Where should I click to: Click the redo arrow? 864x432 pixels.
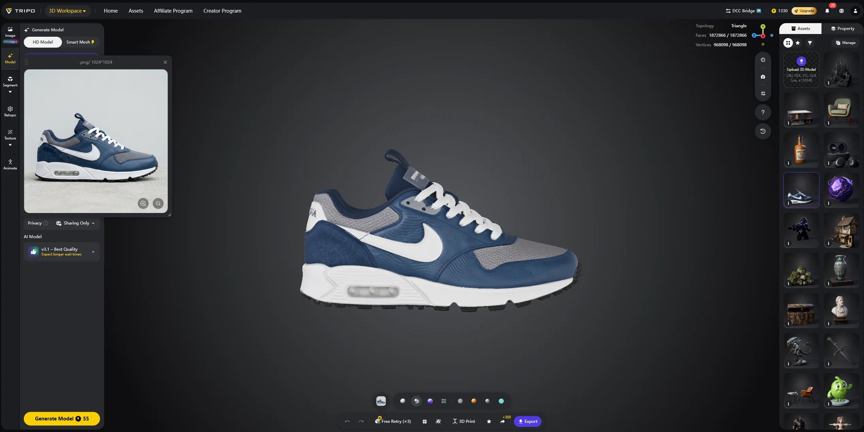[x=361, y=421]
